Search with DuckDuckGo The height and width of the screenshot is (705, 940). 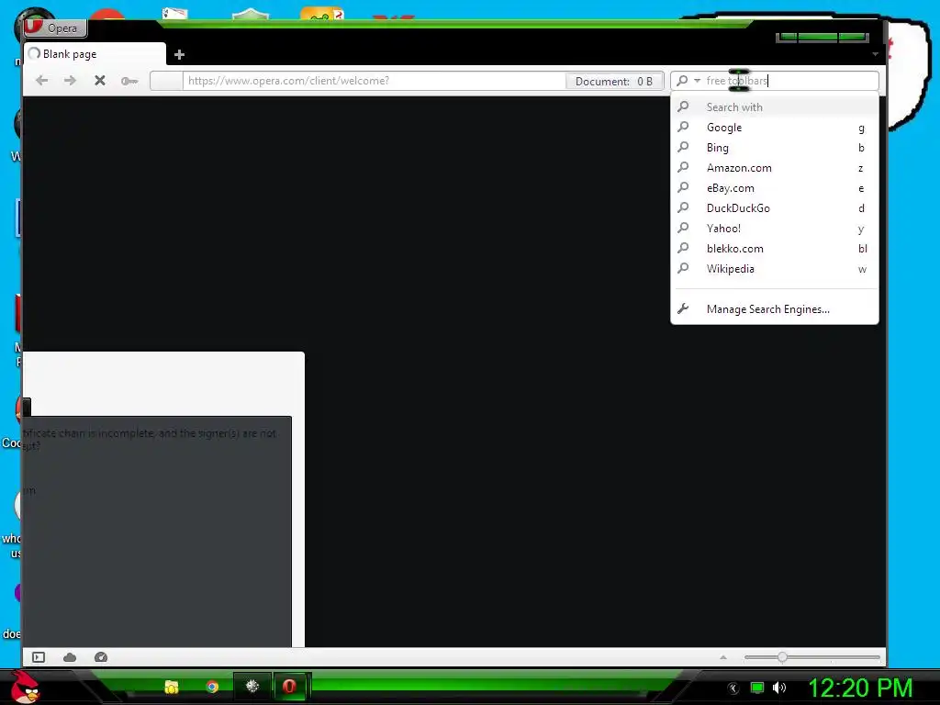(x=775, y=208)
